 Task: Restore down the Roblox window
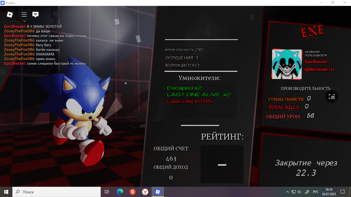pos(333,3)
